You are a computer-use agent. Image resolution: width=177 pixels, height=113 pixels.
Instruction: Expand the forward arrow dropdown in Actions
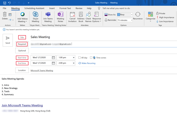pyautogui.click(x=13, y=20)
